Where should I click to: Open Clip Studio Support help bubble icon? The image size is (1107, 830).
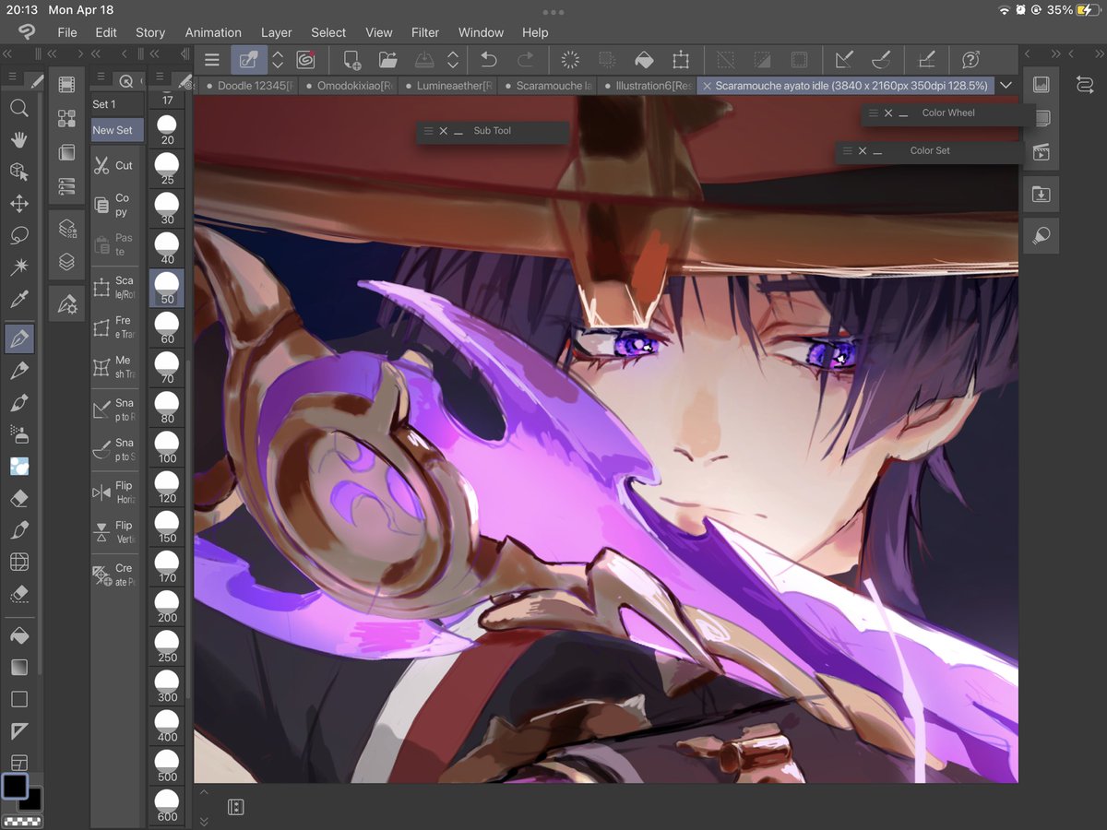[970, 60]
